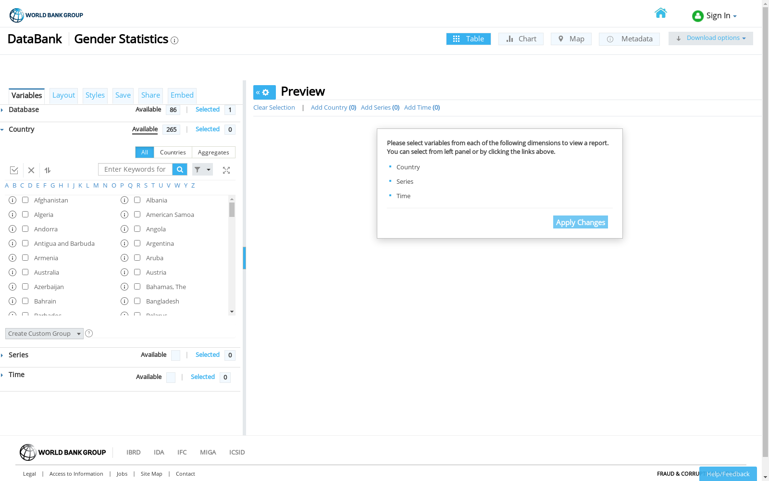Click the green Sign In user avatar
Viewport: 769px width, 481px height.
click(698, 16)
